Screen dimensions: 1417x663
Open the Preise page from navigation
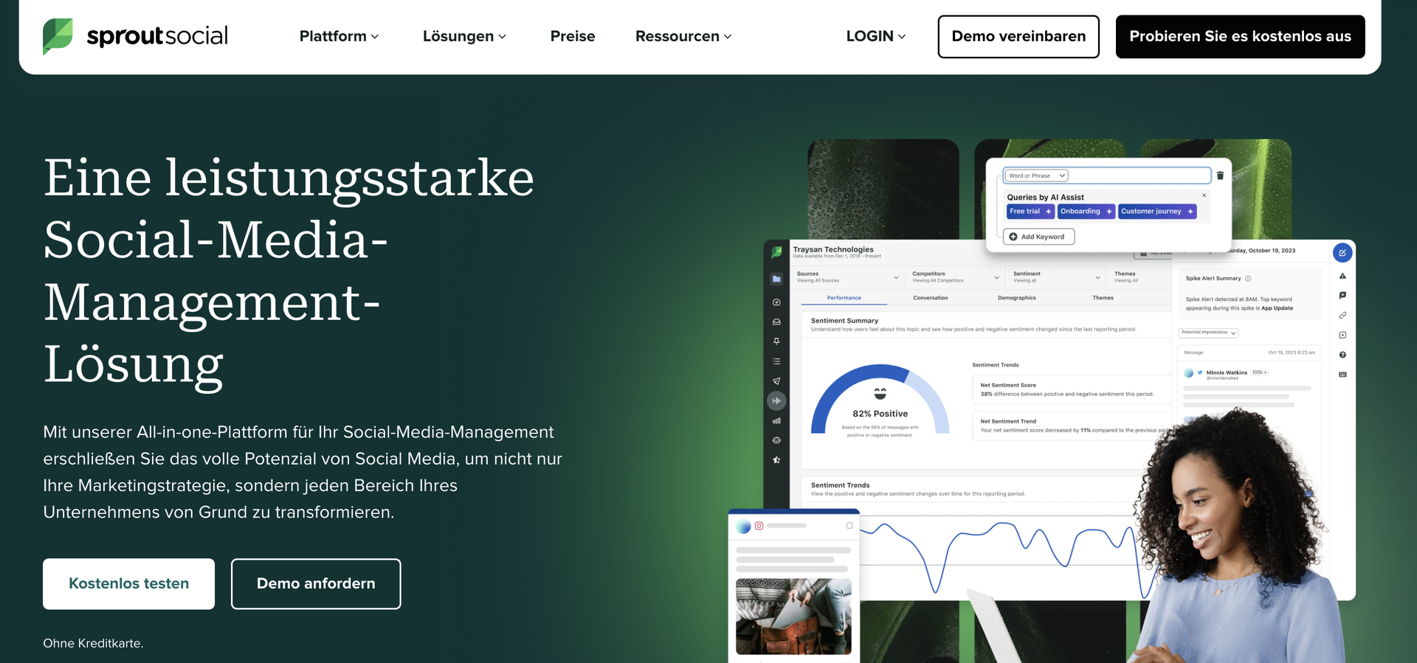click(x=572, y=36)
